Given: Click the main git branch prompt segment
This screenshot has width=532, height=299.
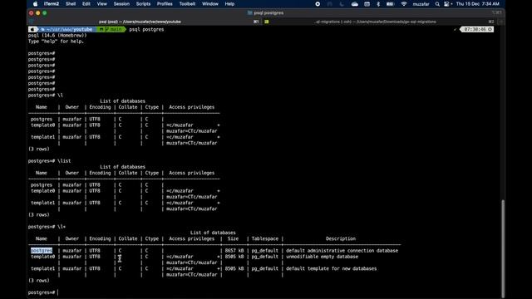Looking at the screenshot, I should 112,30.
